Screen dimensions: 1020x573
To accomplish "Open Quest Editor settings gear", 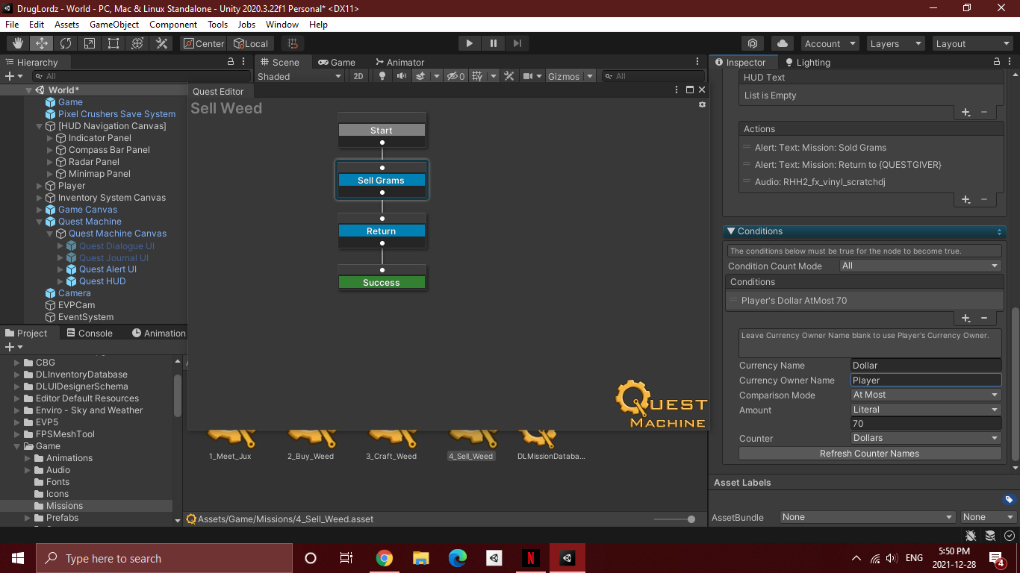I will (x=702, y=105).
